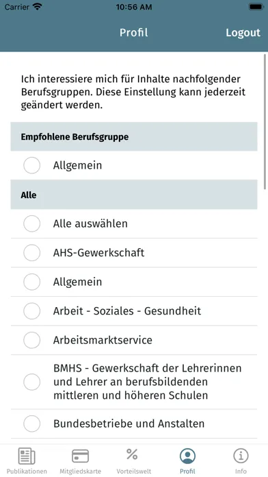Open the Info circle icon
The width and height of the screenshot is (268, 477).
coord(241,456)
